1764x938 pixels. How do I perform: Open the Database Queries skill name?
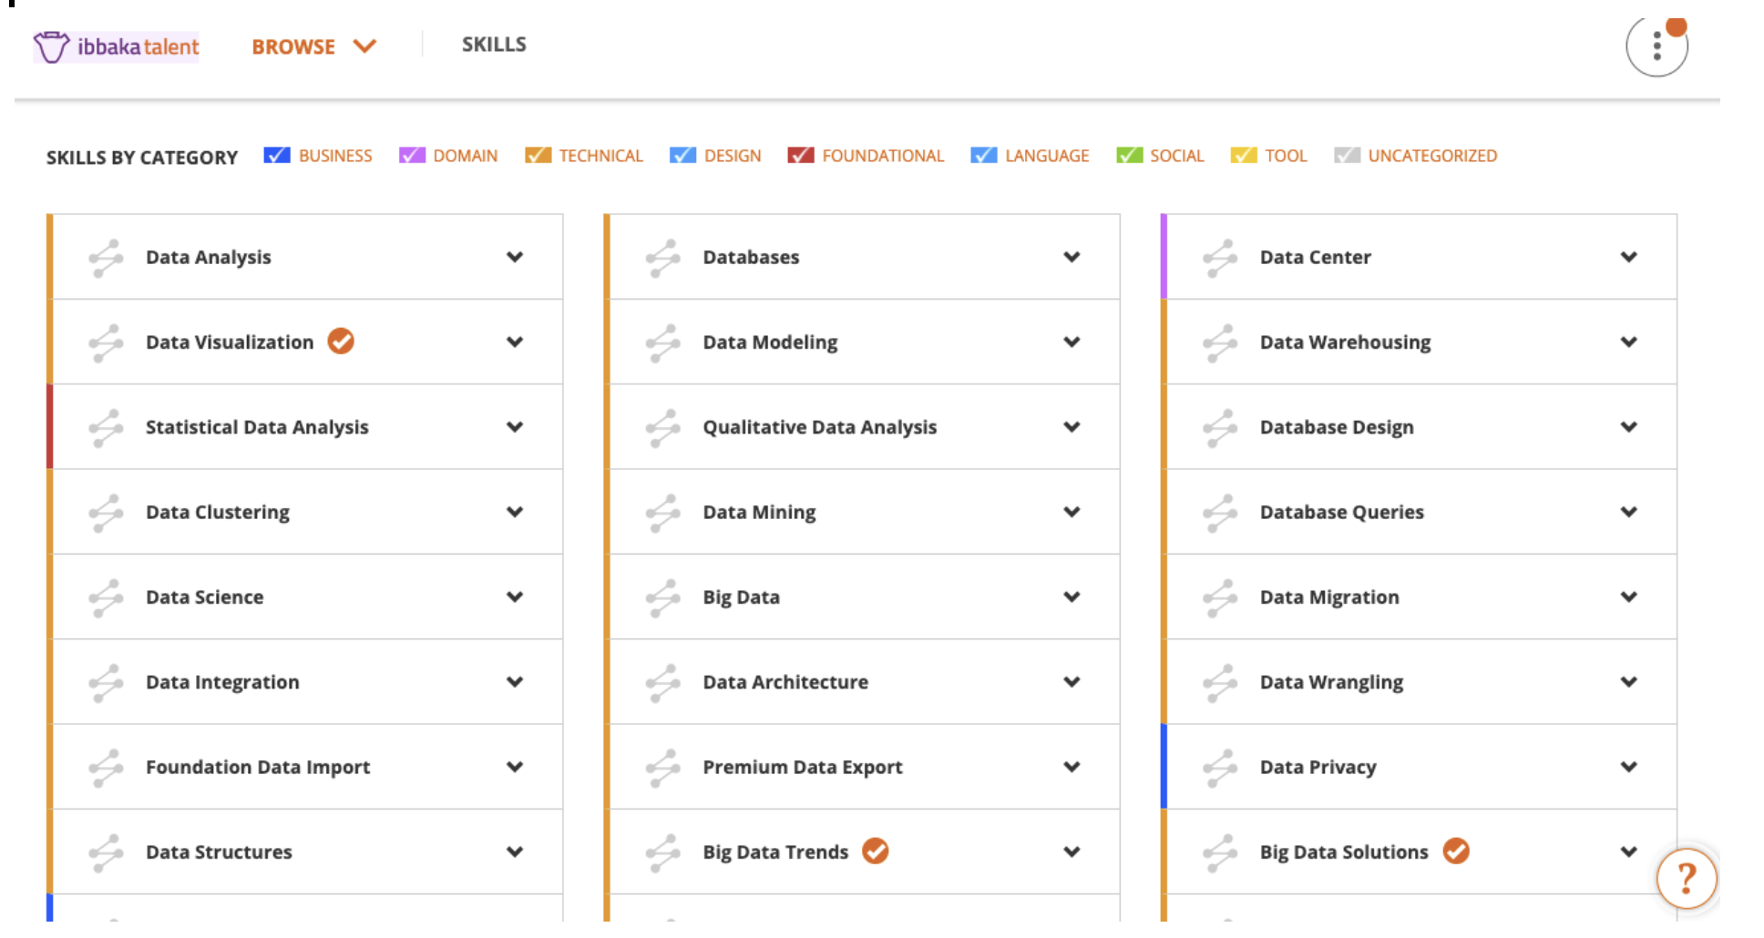tap(1342, 513)
